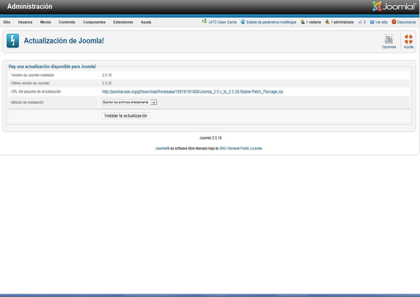Open the Contenido menu
This screenshot has width=420, height=297.
pyautogui.click(x=67, y=22)
